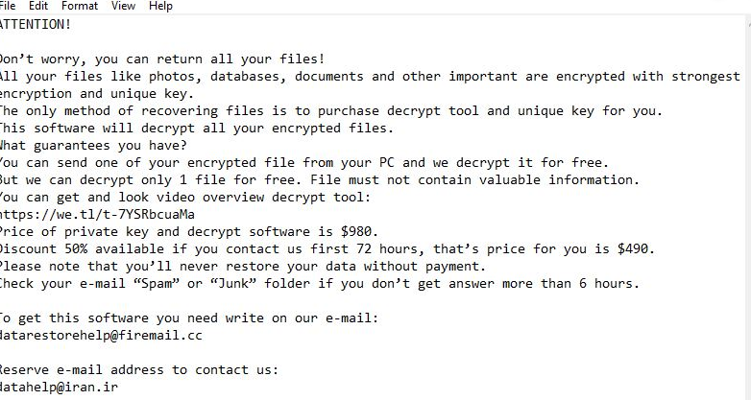Place cursor on the ATTENTION! heading line
751x400 pixels.
[x=36, y=24]
